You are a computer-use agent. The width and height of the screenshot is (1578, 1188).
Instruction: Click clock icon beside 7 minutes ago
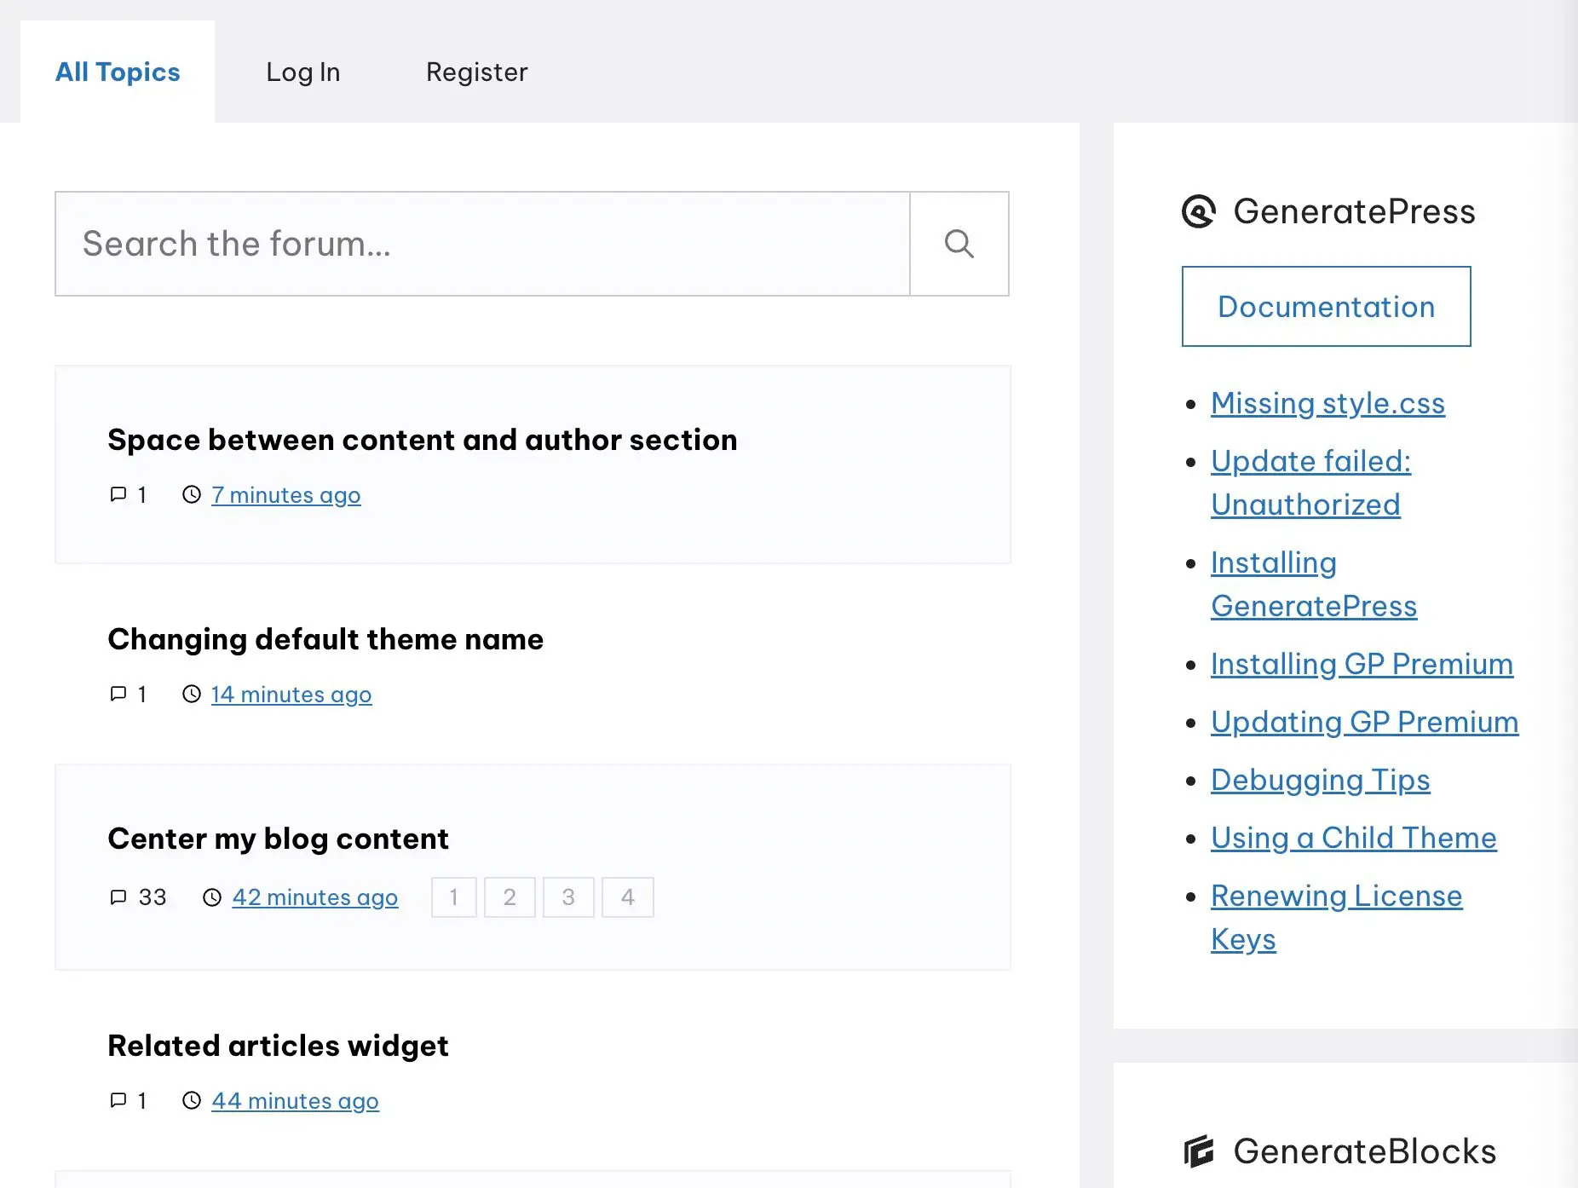point(192,495)
